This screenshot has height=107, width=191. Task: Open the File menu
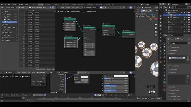point(5,4)
